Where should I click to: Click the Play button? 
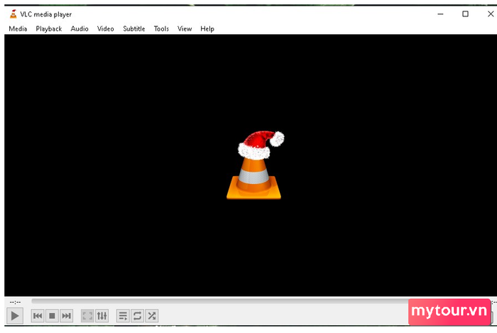[x=15, y=316]
